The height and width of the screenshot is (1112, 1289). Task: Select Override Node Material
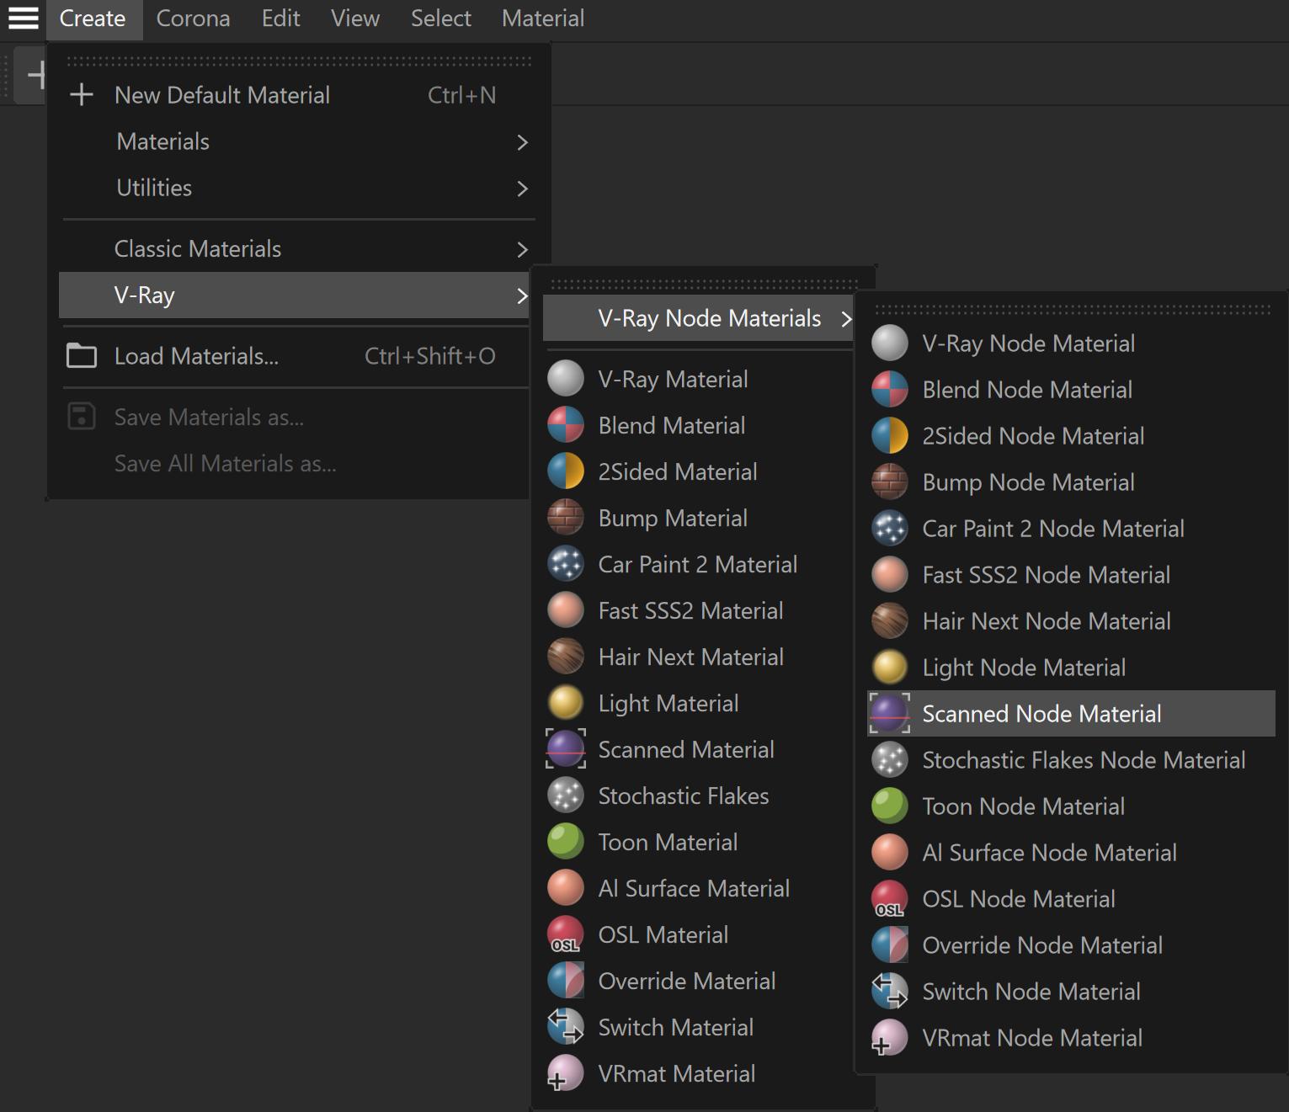point(1071,945)
